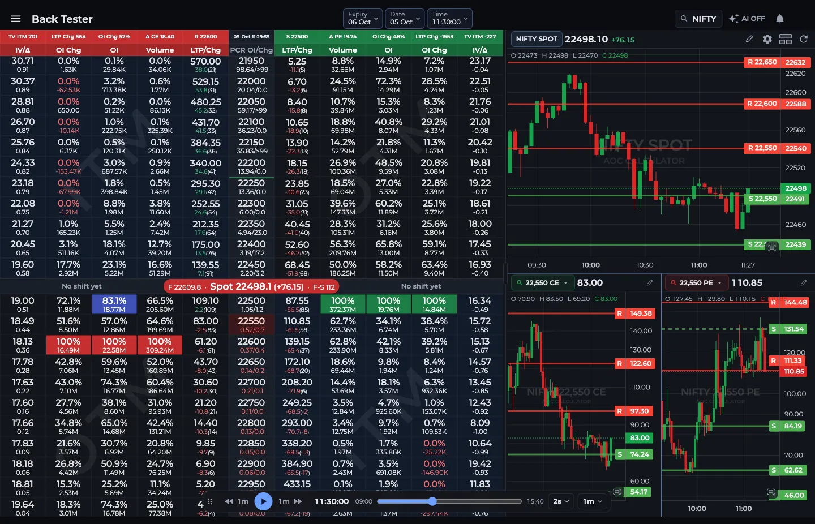815x524 pixels.
Task: Click the 22500 strike price cell
Action: pyautogui.click(x=251, y=304)
